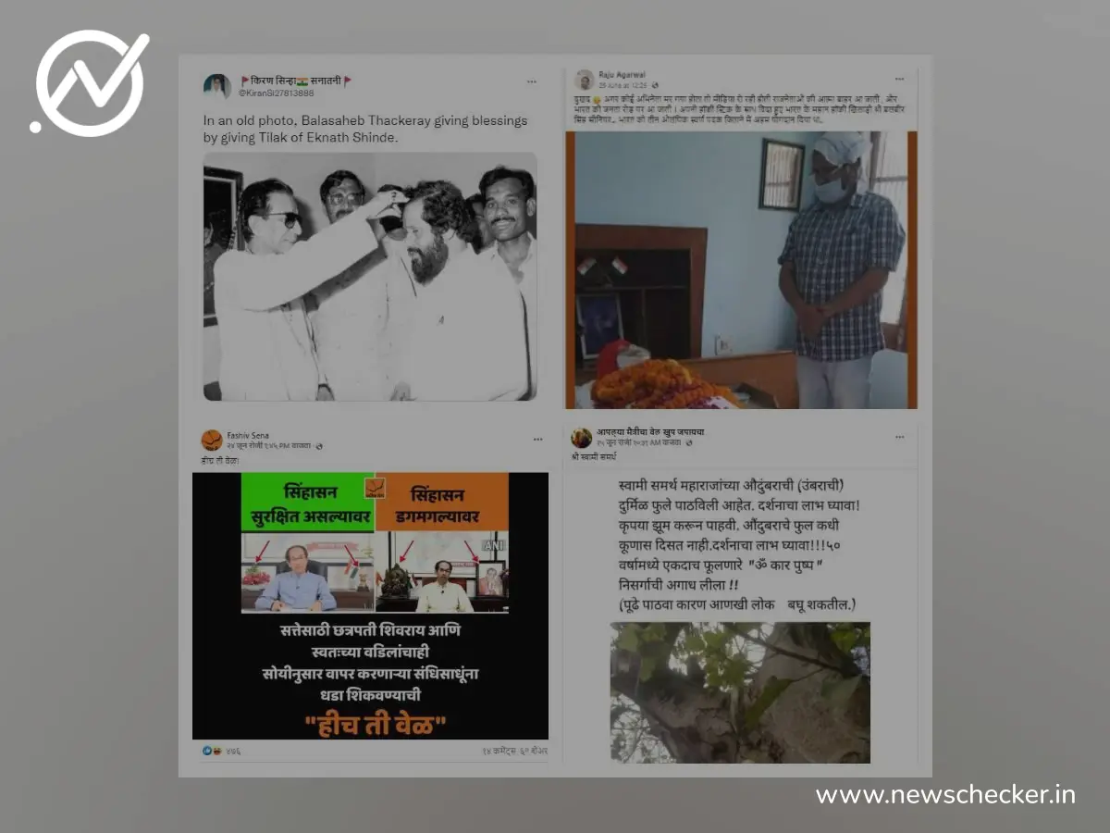Click the comments and shares count on Fashiv Sena post
Viewport: 1110px width, 833px height.
(514, 751)
